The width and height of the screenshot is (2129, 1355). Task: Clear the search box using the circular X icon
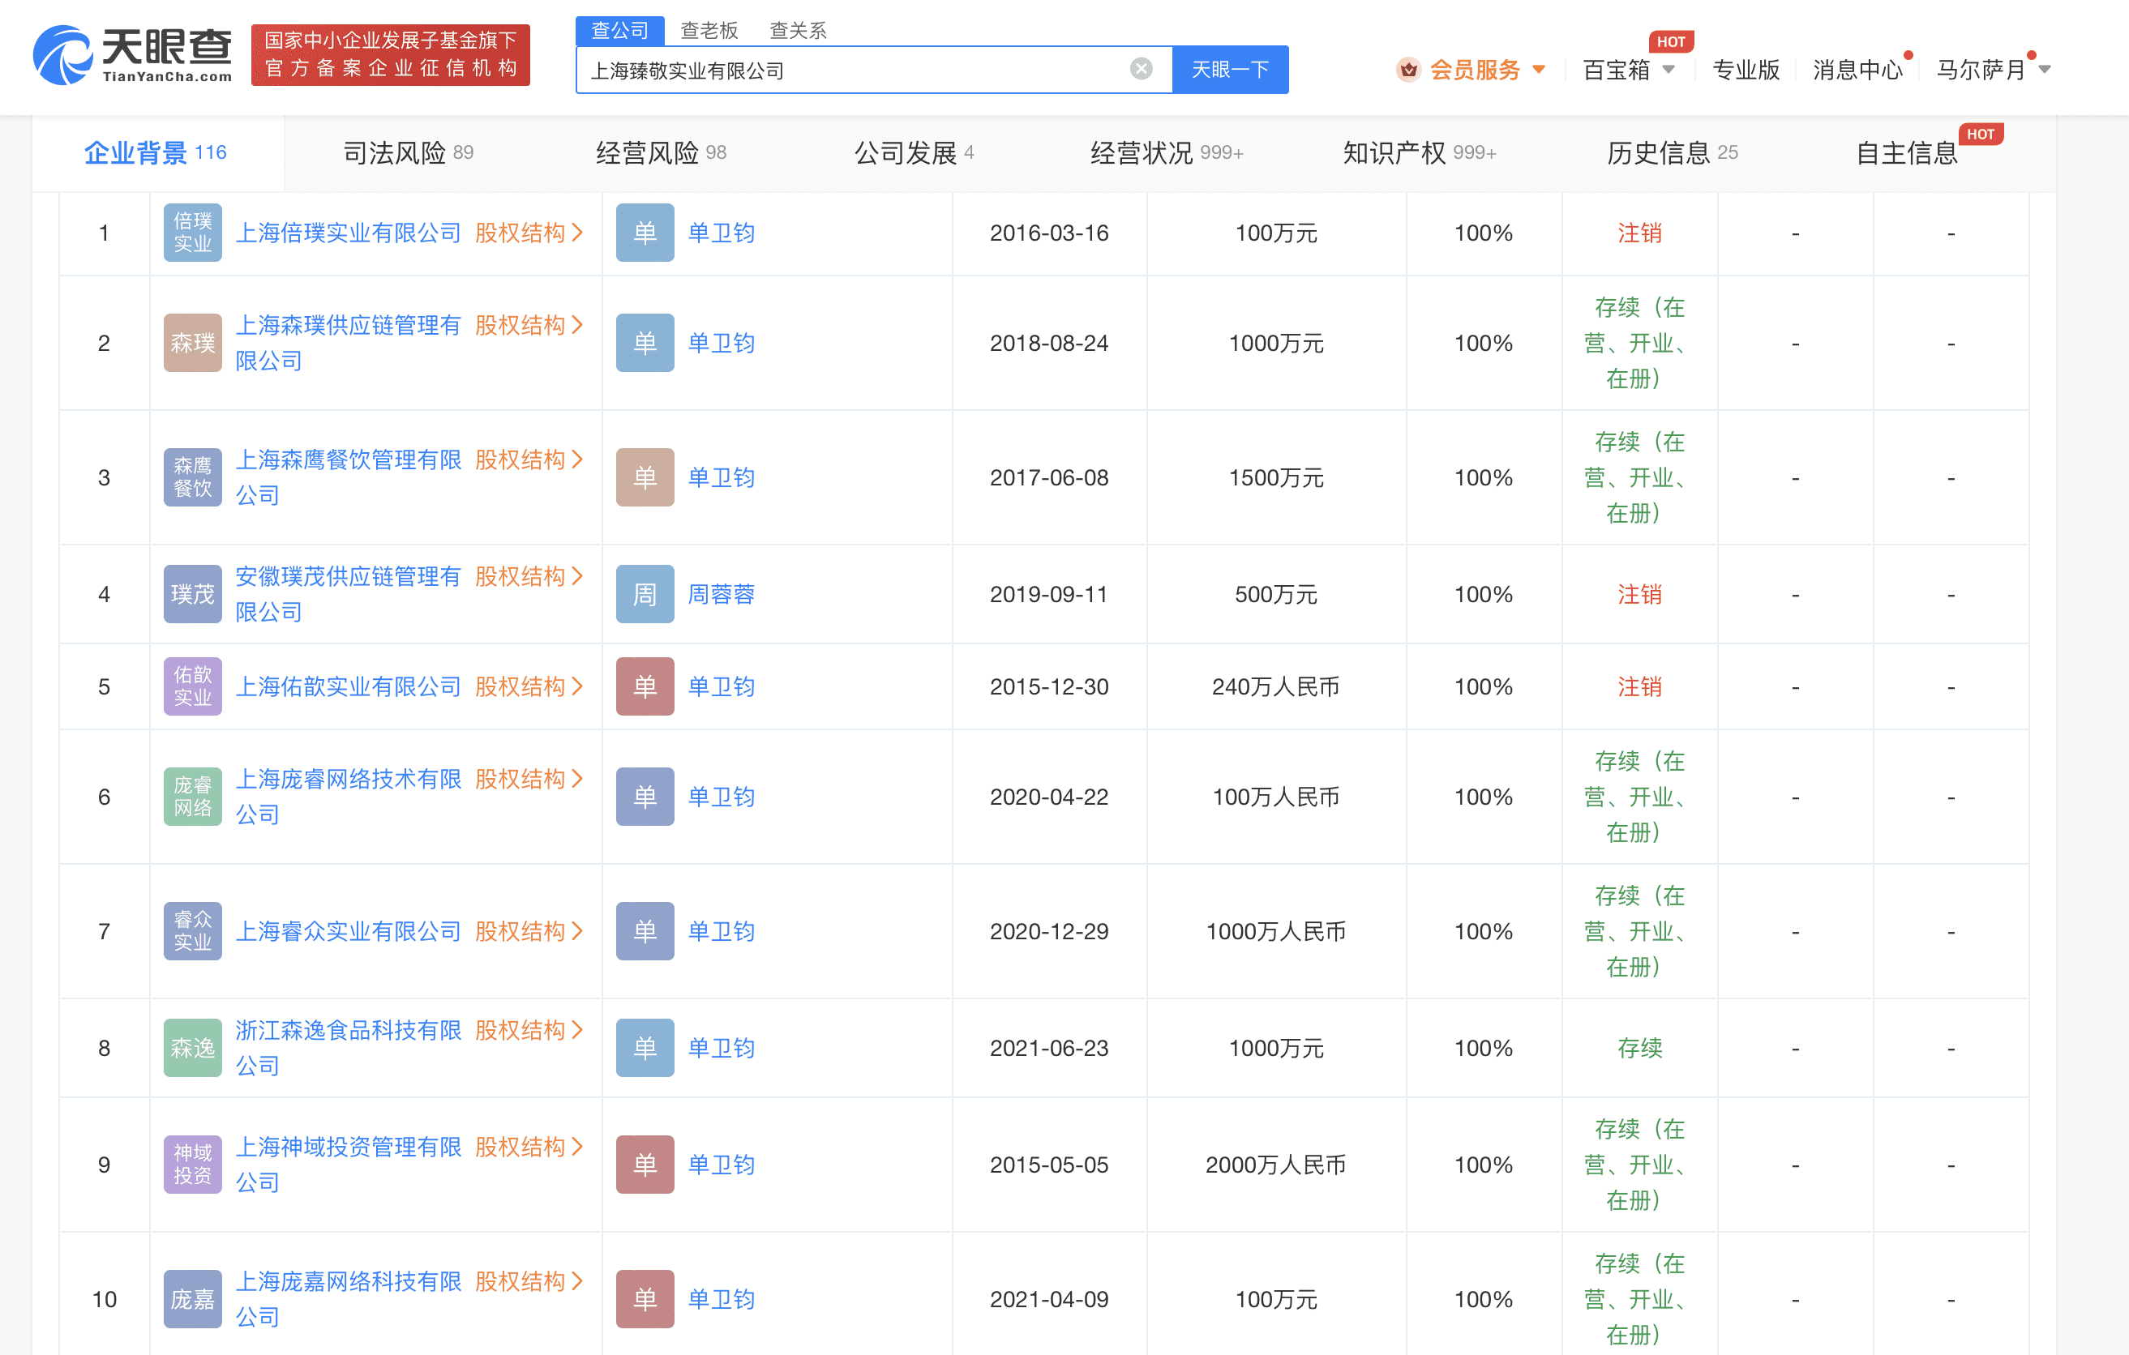(1141, 69)
